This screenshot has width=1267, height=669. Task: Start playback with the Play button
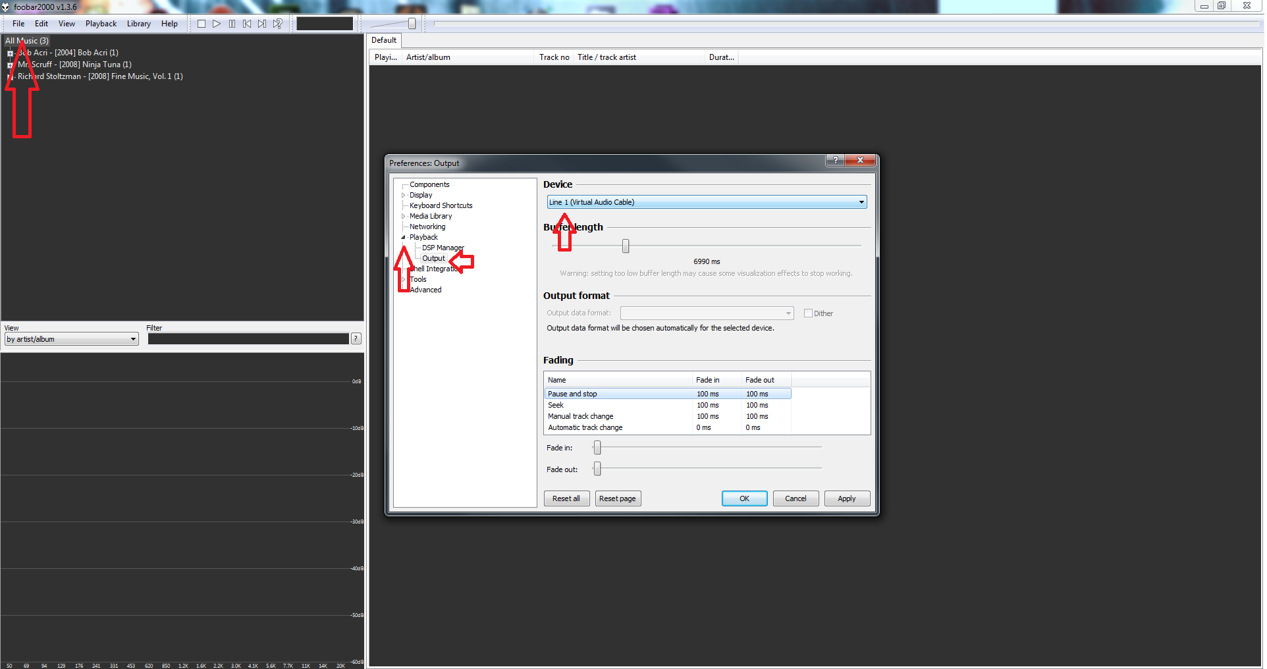click(x=217, y=24)
